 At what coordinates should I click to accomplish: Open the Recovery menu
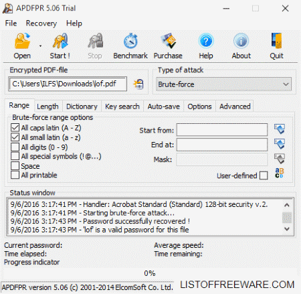point(41,23)
